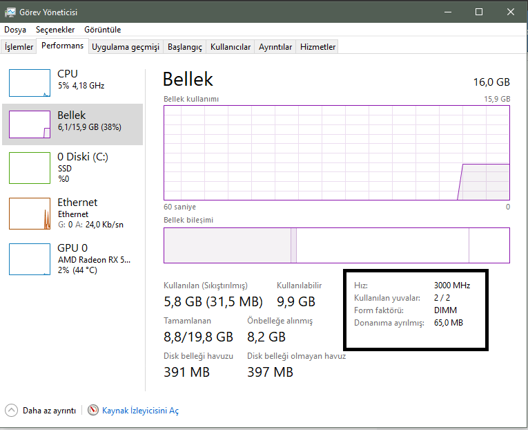
Task: Open 'Kaynak İzleyicisini Aç' link
Action: [x=140, y=411]
